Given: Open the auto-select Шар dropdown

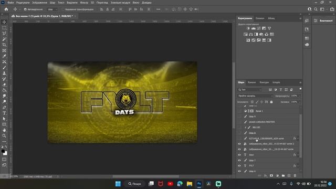Looking at the screenshot, I should (x=52, y=9).
